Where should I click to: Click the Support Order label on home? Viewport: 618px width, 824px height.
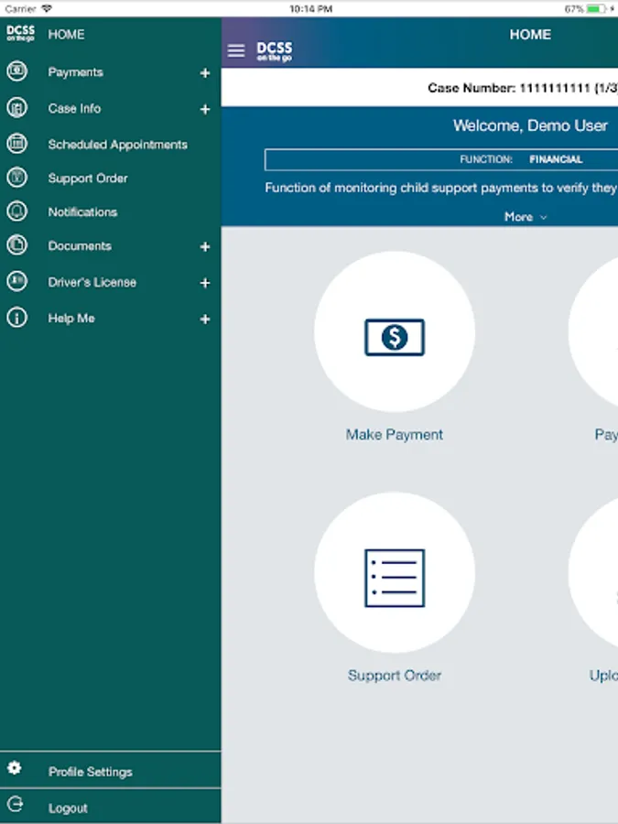[x=394, y=676]
